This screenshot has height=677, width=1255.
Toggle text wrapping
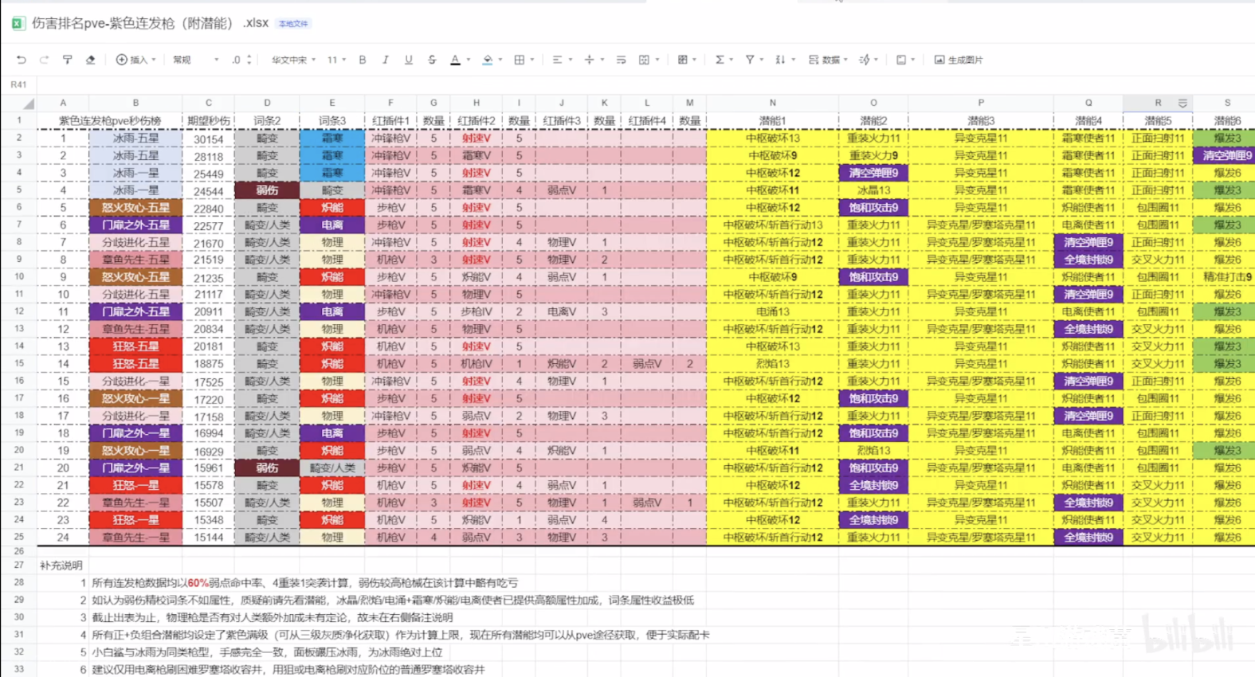(621, 60)
